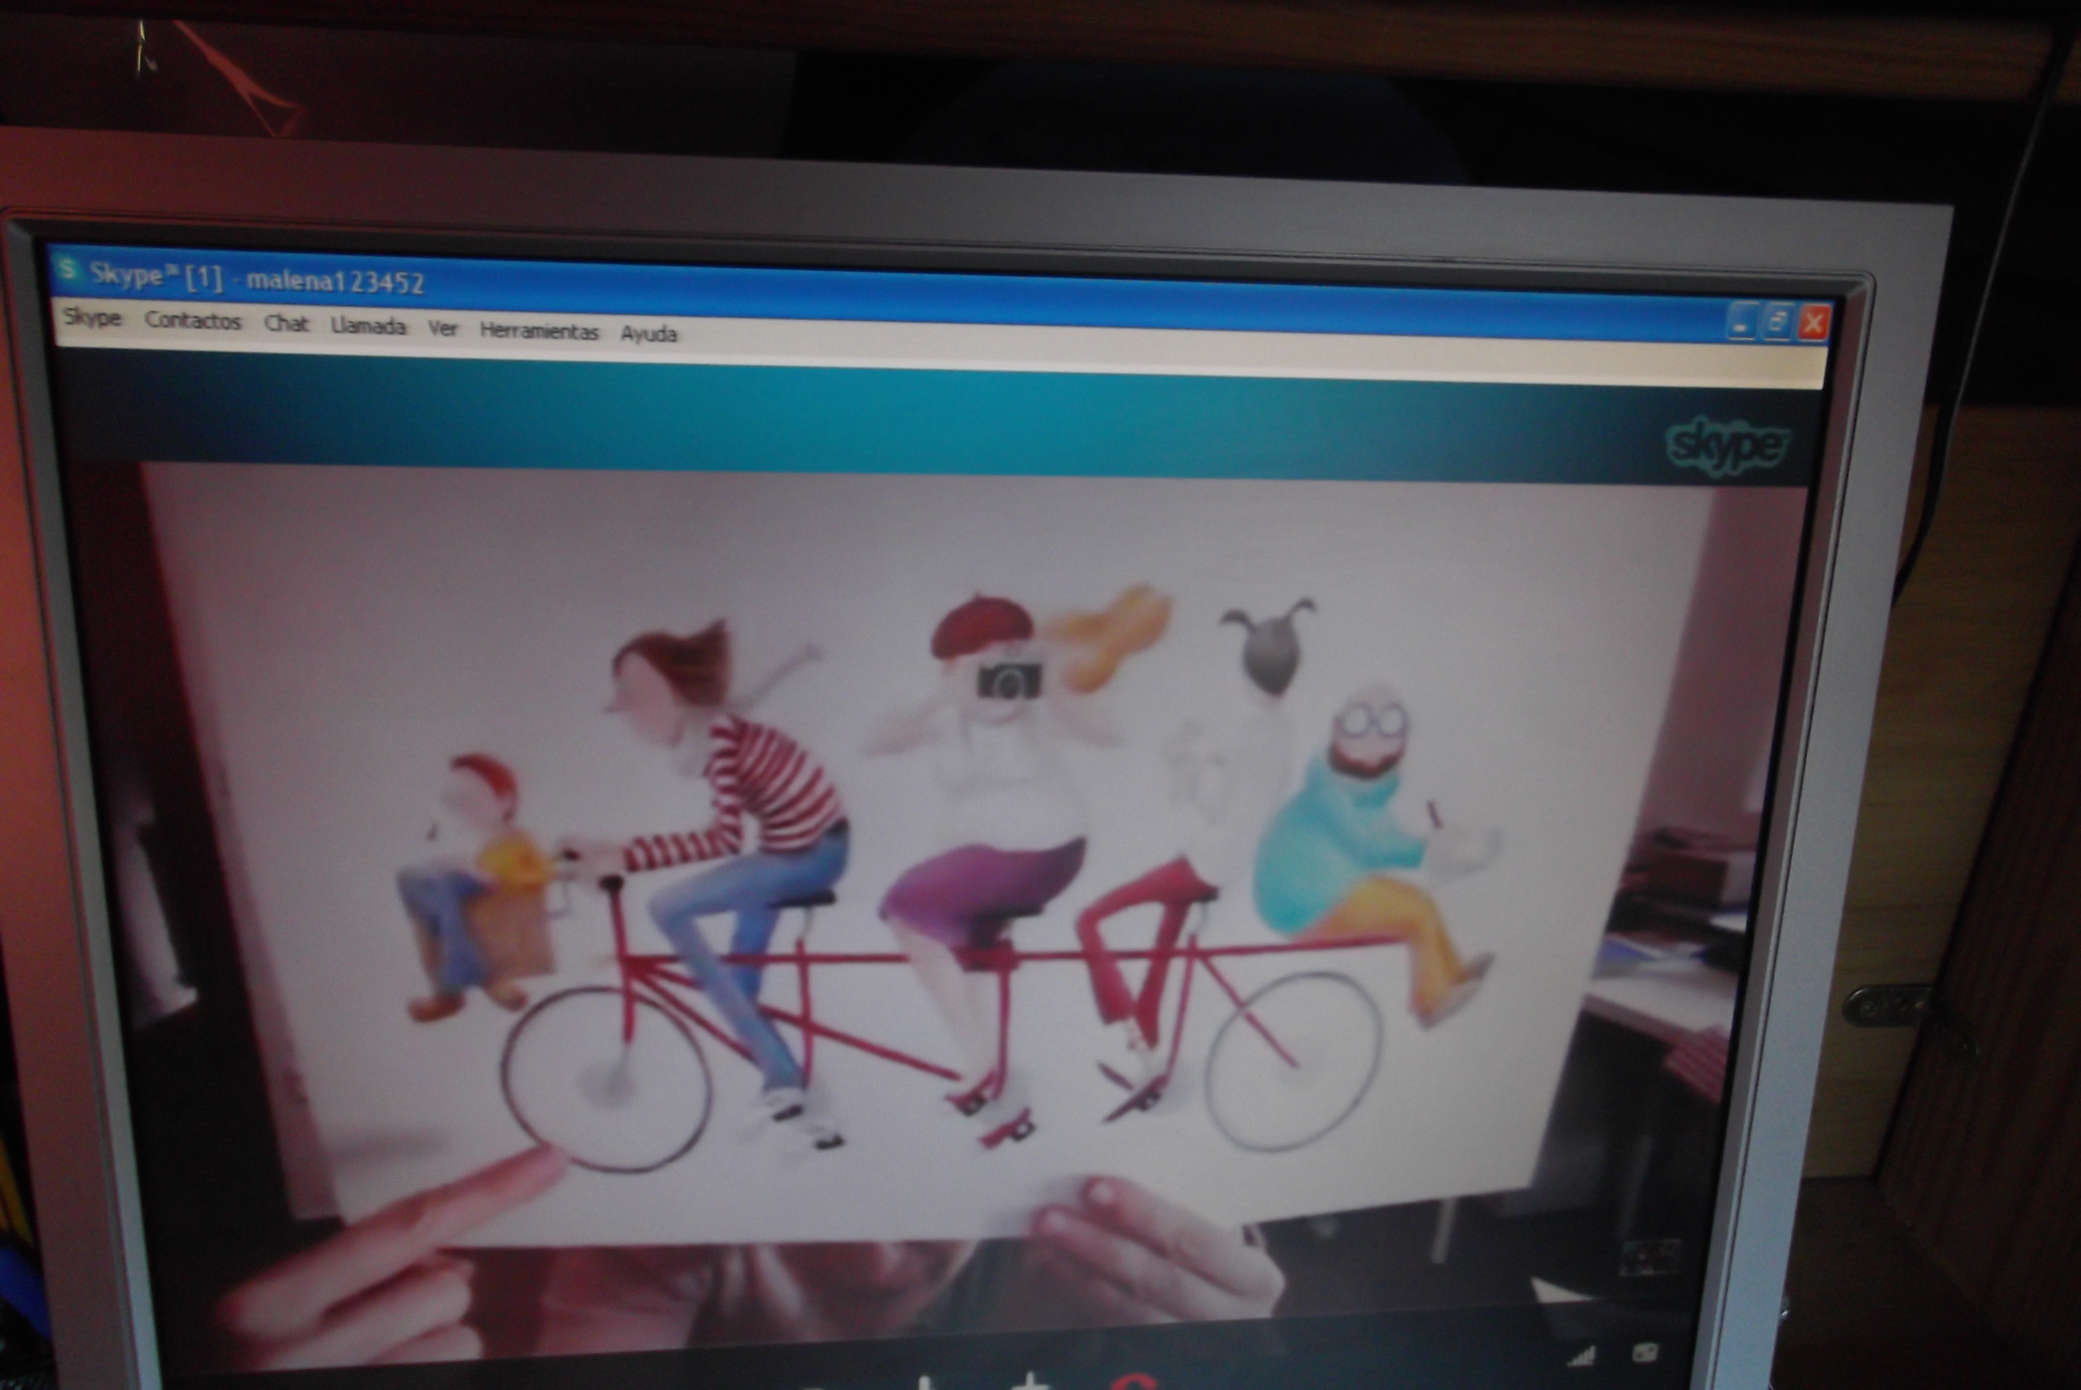Open the Contactos menu
This screenshot has height=1390, width=2081.
192,321
